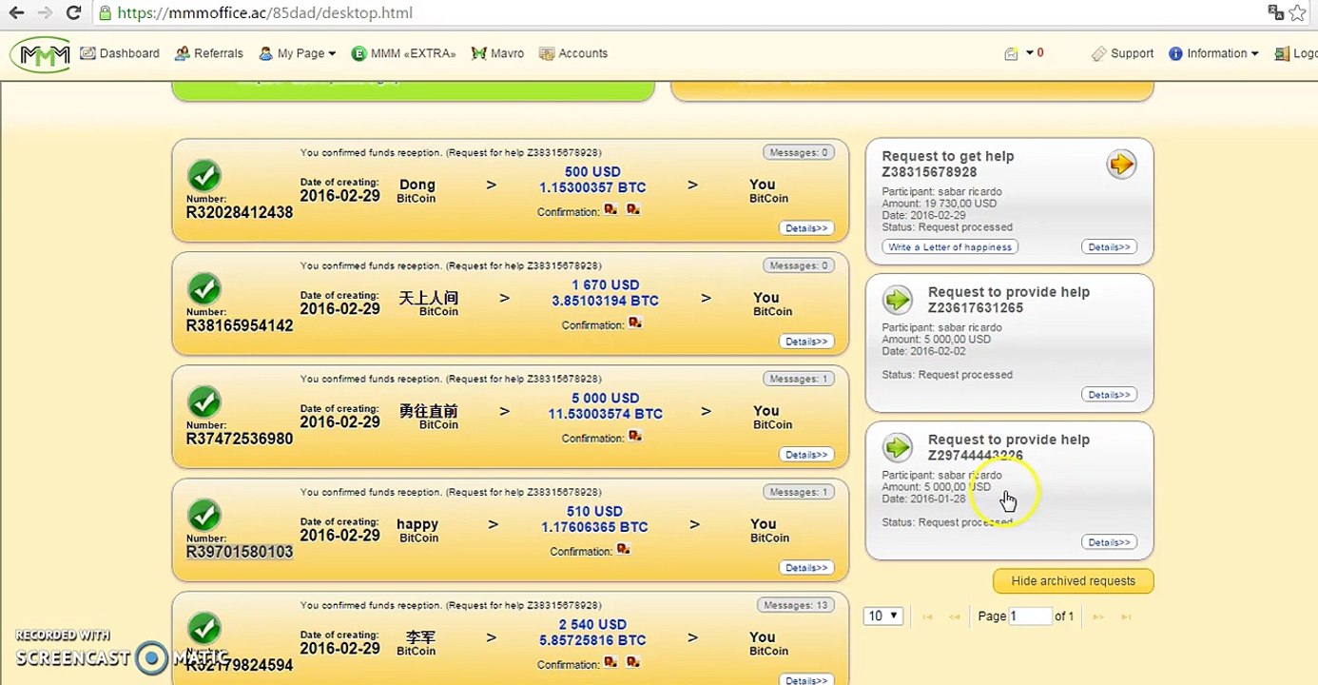Open confirmation attachment of 1 670 USD order

coord(635,323)
